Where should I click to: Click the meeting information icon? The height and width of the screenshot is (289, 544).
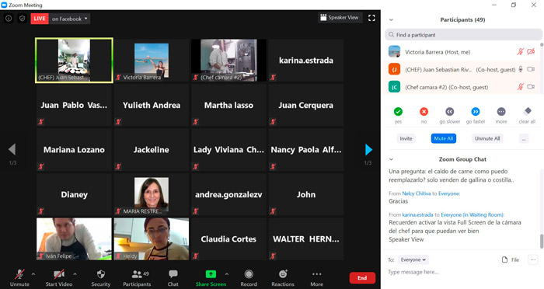tap(9, 19)
